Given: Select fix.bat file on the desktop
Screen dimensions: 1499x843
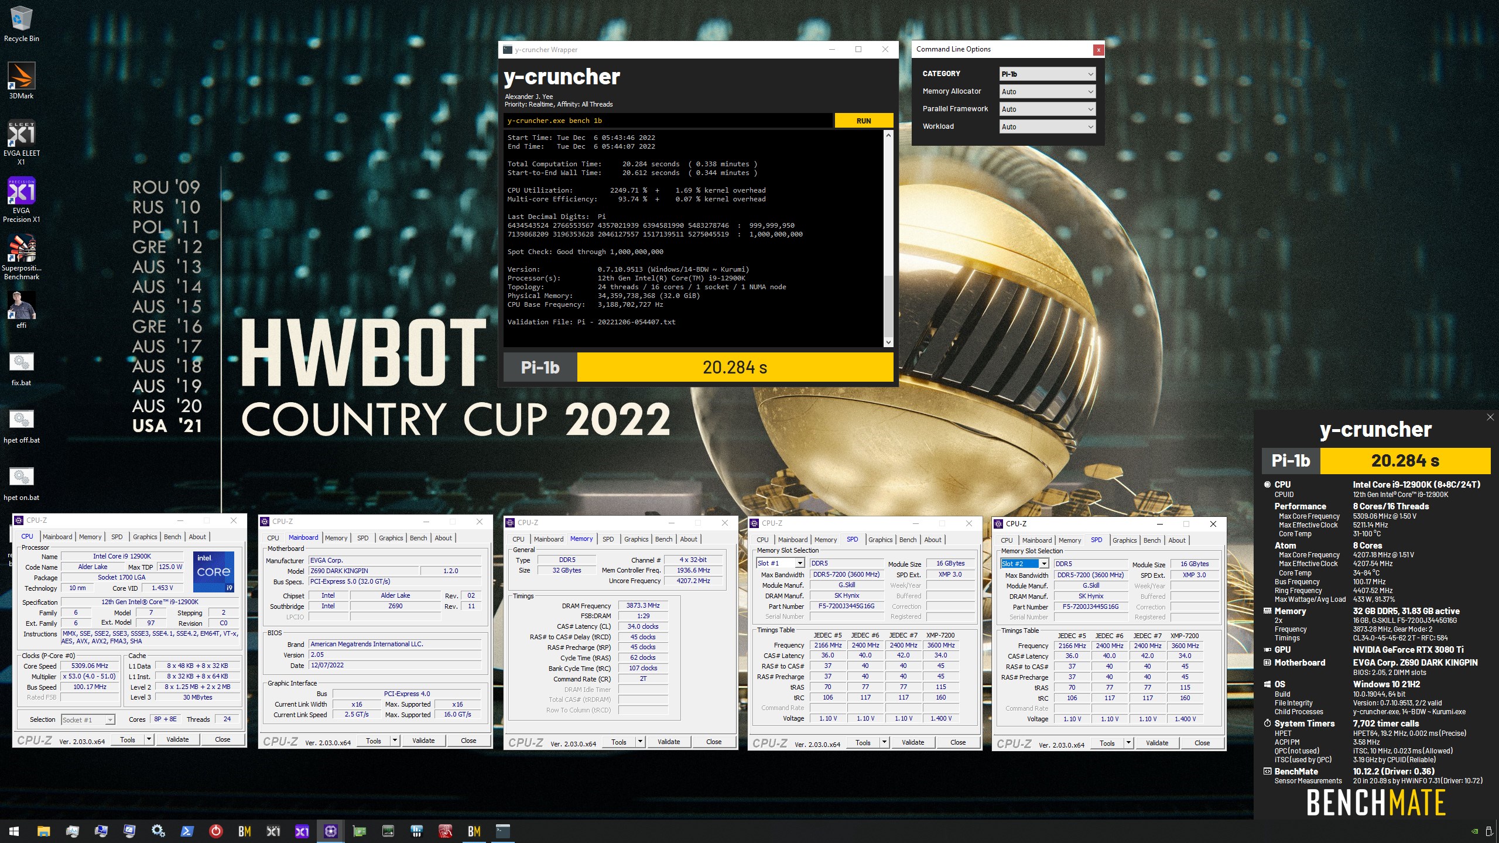Looking at the screenshot, I should [x=22, y=369].
